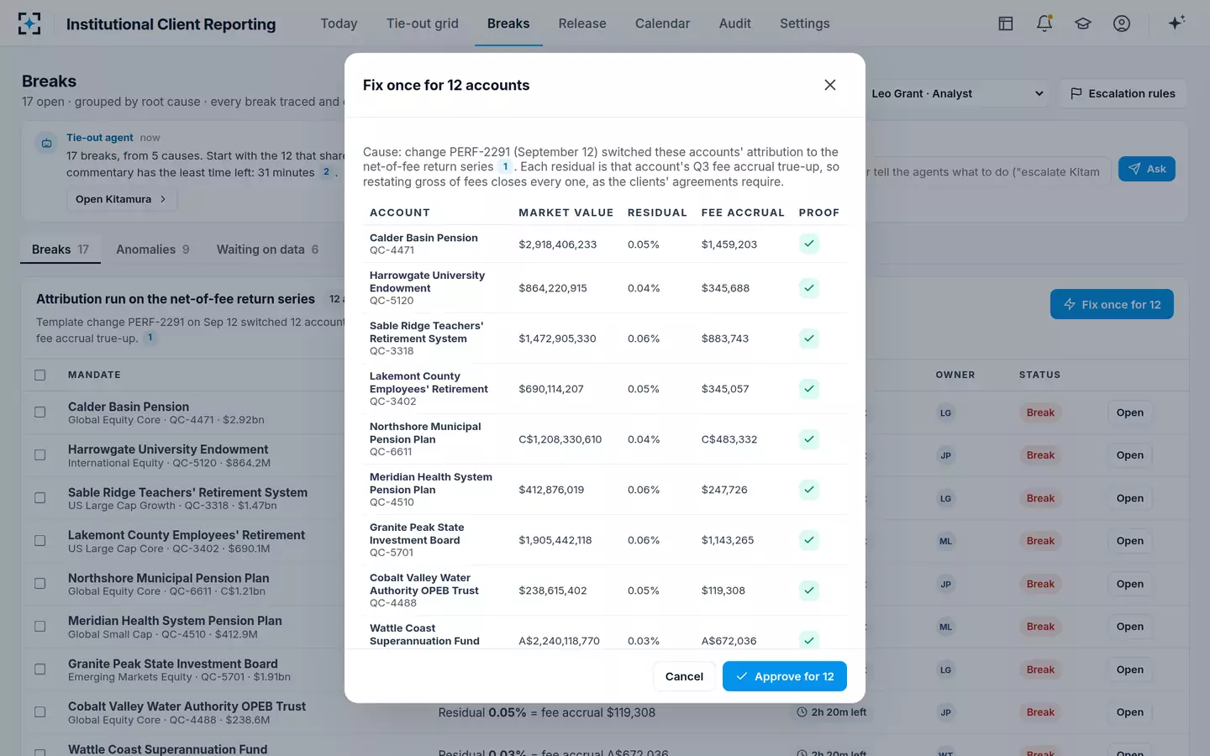Click the Tie-out agent avatar icon
The height and width of the screenshot is (756, 1210).
tap(47, 143)
